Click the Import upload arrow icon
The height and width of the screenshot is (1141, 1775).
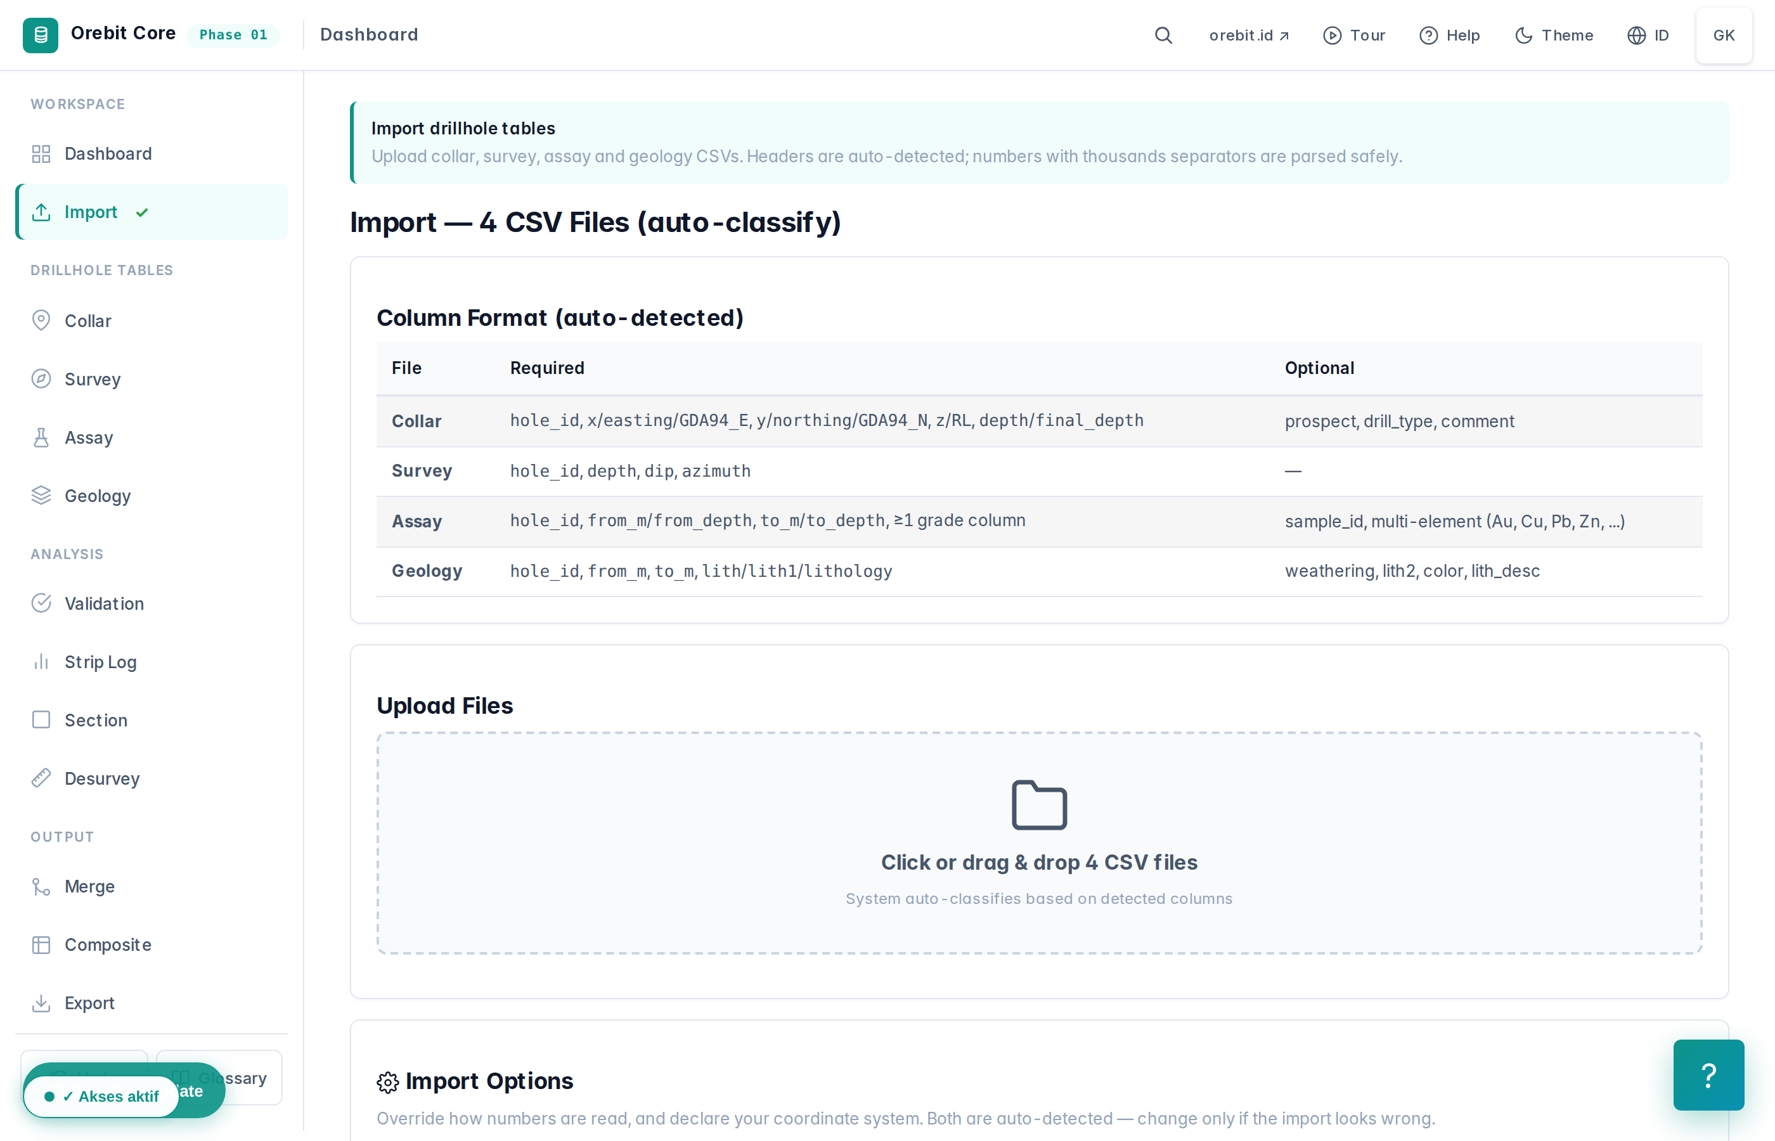(41, 212)
